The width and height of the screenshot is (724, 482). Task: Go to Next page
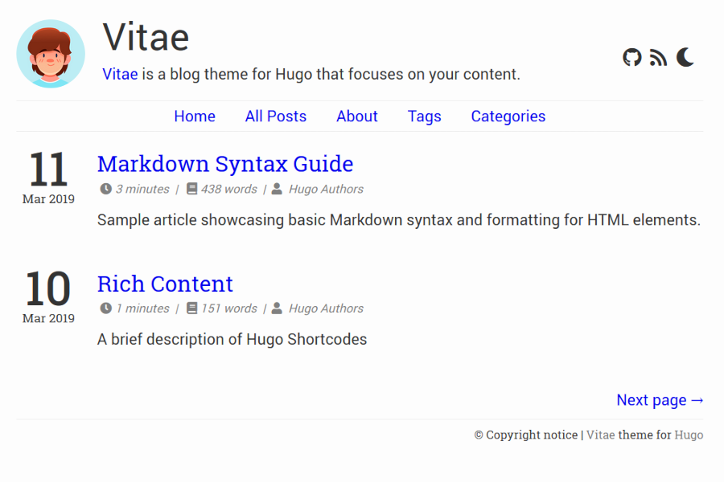coord(660,400)
